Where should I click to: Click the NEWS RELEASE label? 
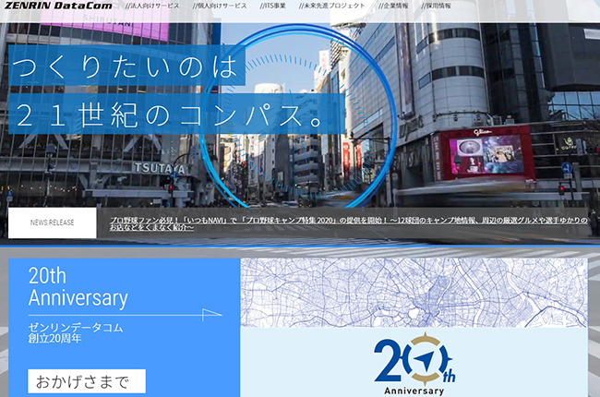(53, 223)
